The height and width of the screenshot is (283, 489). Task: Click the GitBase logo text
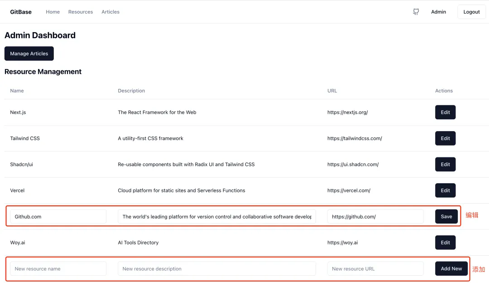[x=21, y=12]
